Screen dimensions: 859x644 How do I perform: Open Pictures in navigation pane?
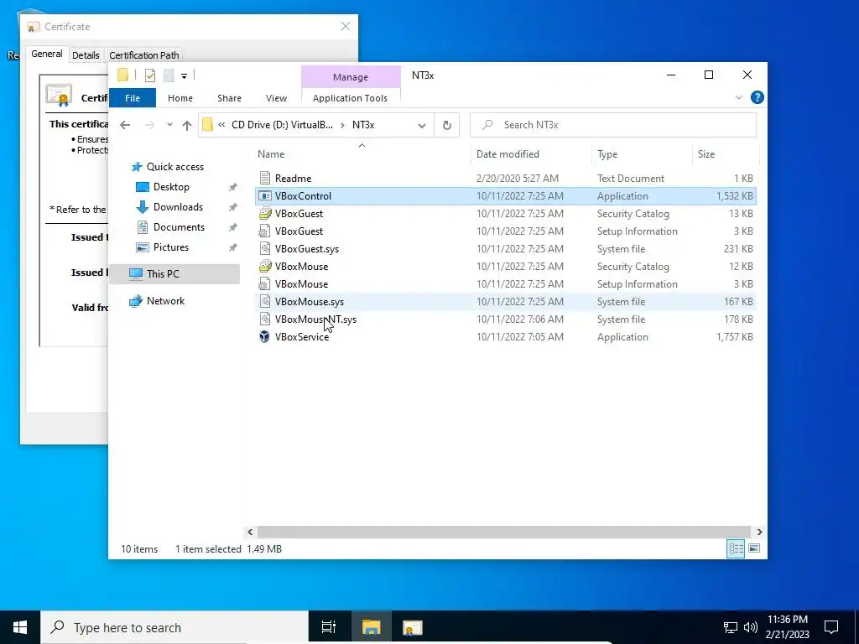tap(171, 247)
